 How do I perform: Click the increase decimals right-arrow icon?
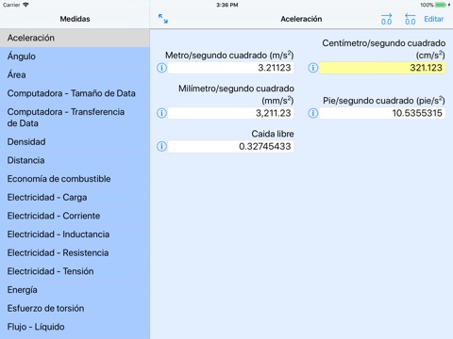pyautogui.click(x=386, y=19)
